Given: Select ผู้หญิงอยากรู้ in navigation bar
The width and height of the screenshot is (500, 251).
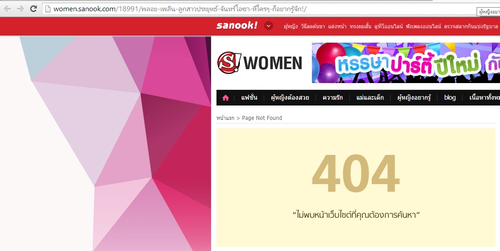Looking at the screenshot, I should pos(414,98).
